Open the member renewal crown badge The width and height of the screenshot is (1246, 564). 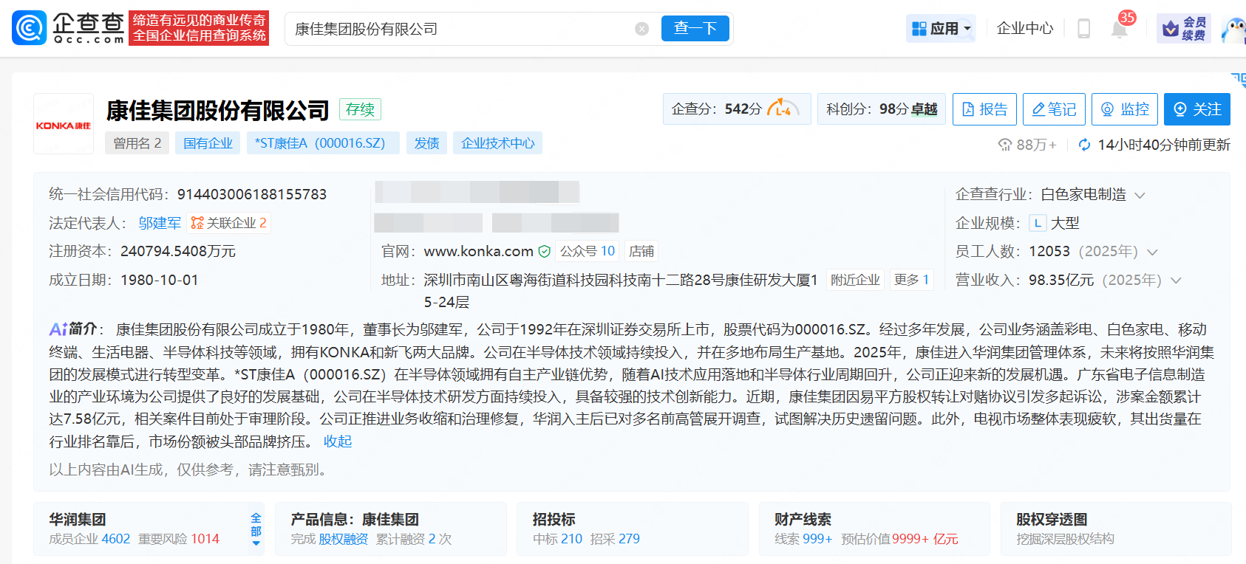click(1184, 29)
